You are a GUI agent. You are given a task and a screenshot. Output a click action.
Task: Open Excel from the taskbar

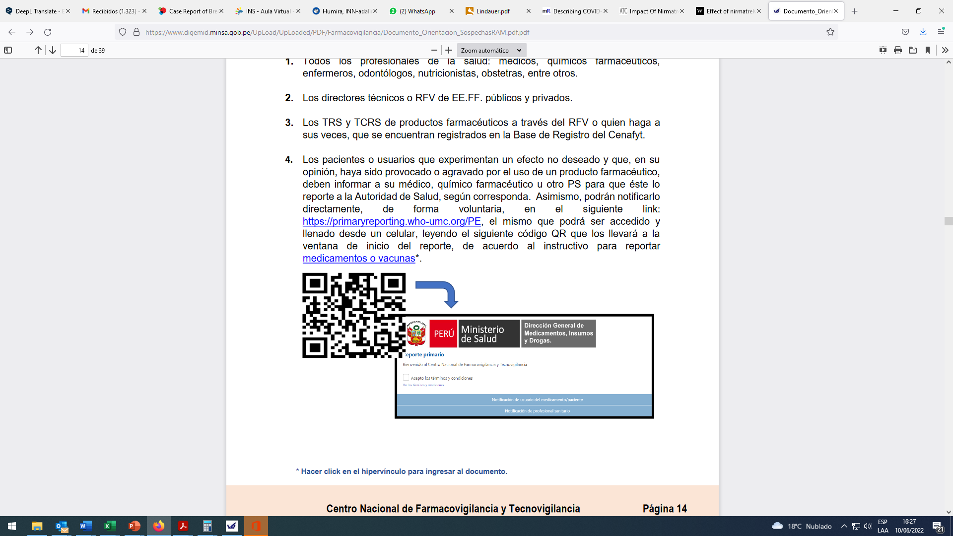tap(110, 526)
